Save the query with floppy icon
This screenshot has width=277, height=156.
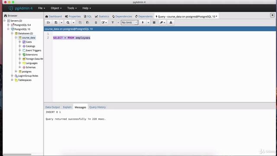[x=56, y=23]
